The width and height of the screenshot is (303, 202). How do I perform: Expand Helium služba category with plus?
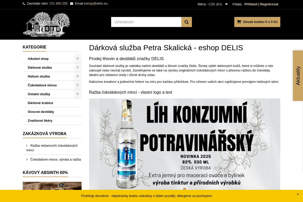point(78,76)
